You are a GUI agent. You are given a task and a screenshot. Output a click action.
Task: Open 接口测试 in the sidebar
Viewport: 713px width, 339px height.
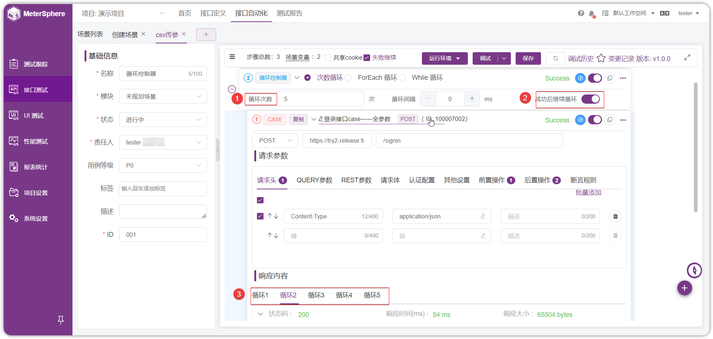click(38, 90)
